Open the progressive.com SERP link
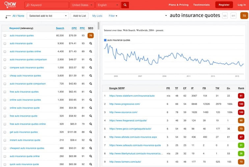Viewport: 249px width, 167px height. click(x=124, y=104)
